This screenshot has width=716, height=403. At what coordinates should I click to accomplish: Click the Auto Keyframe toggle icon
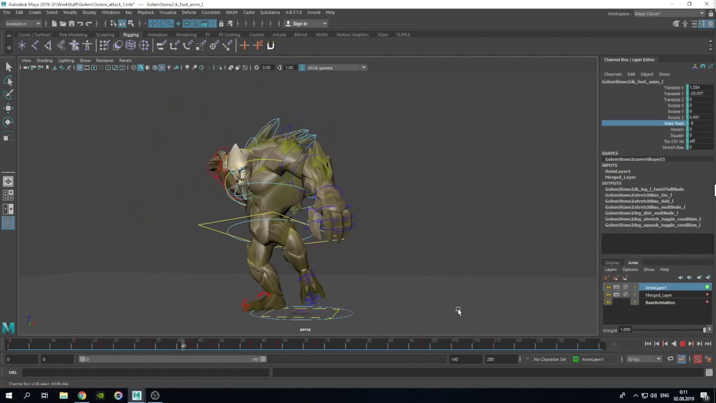(x=698, y=359)
